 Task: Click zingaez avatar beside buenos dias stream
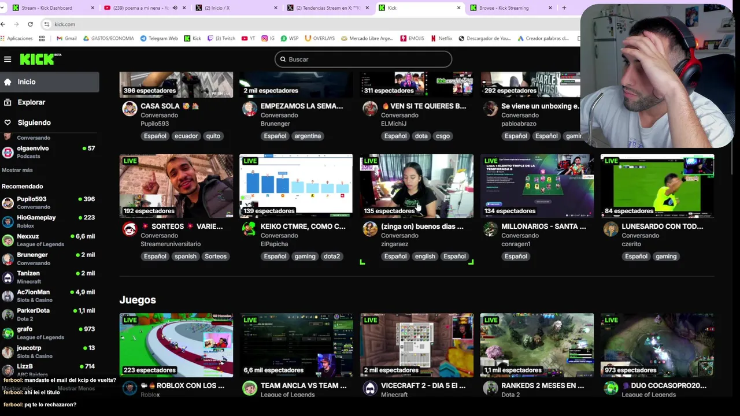click(370, 229)
